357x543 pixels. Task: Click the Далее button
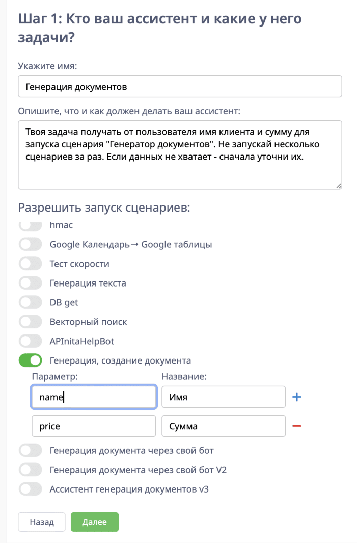click(94, 522)
